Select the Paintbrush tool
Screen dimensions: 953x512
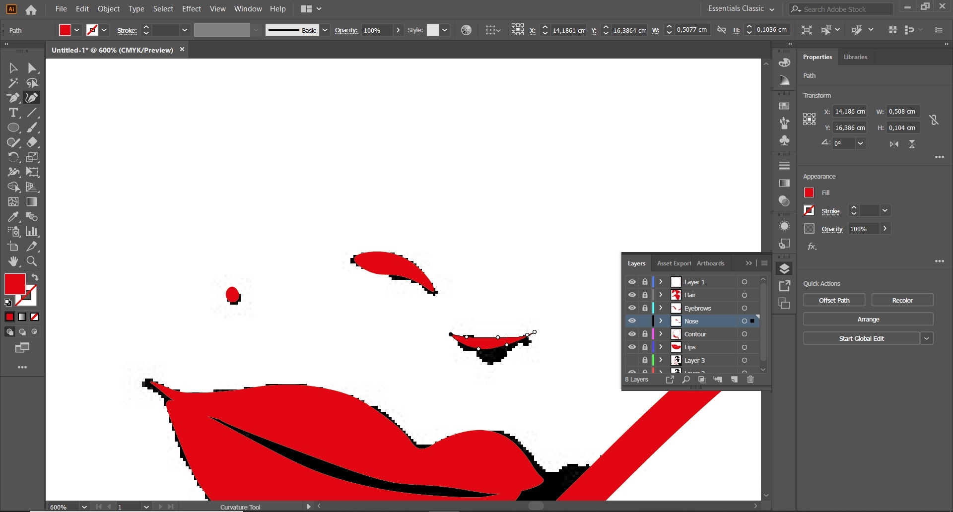(32, 128)
